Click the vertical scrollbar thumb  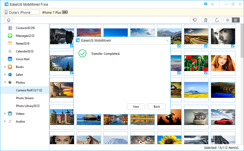242,41
